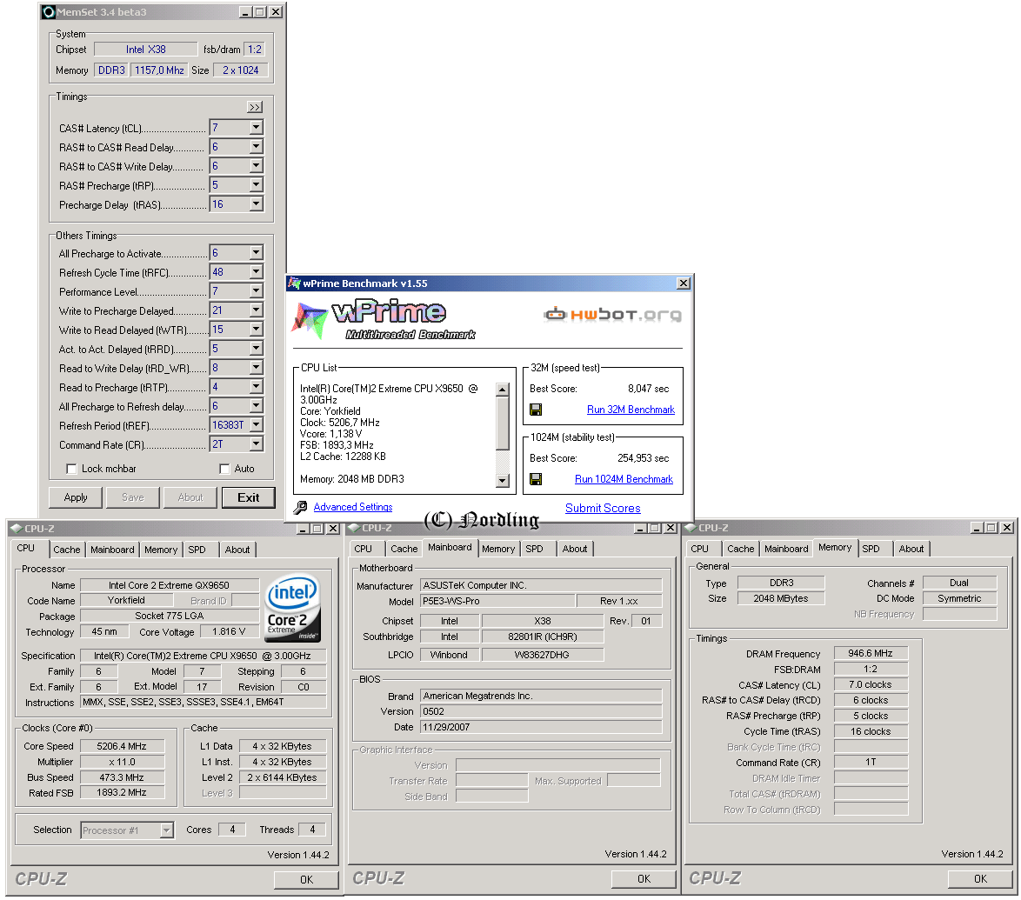Click OK in the middle CPU-Z Mainboard window

(x=644, y=879)
